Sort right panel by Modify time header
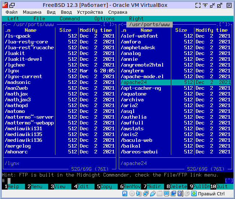This screenshot has height=199, width=235. point(211,30)
